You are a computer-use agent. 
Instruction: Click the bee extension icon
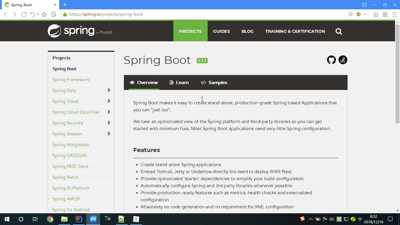click(x=358, y=14)
